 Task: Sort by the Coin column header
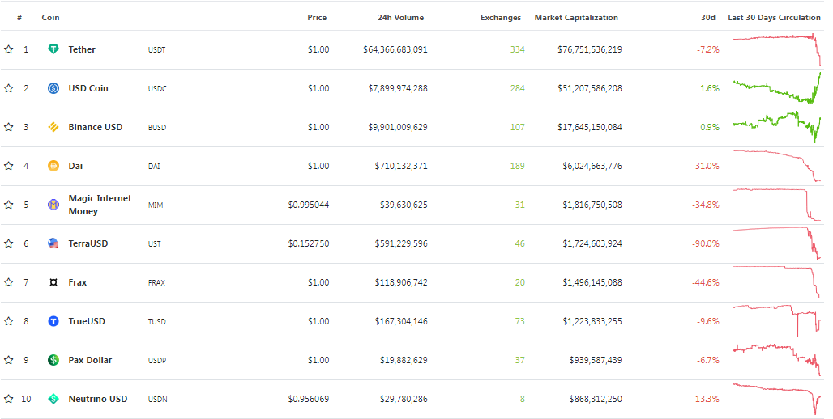(50, 18)
